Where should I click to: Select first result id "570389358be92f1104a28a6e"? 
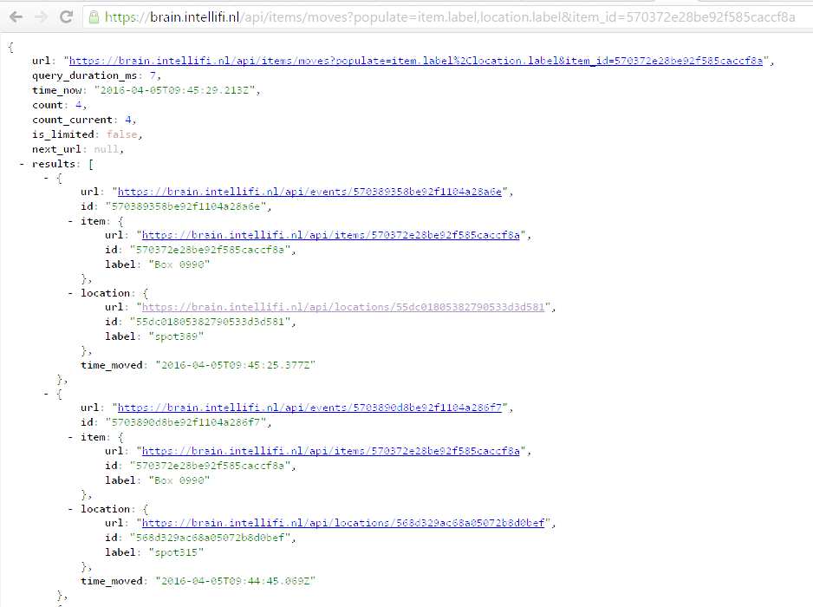[x=186, y=206]
